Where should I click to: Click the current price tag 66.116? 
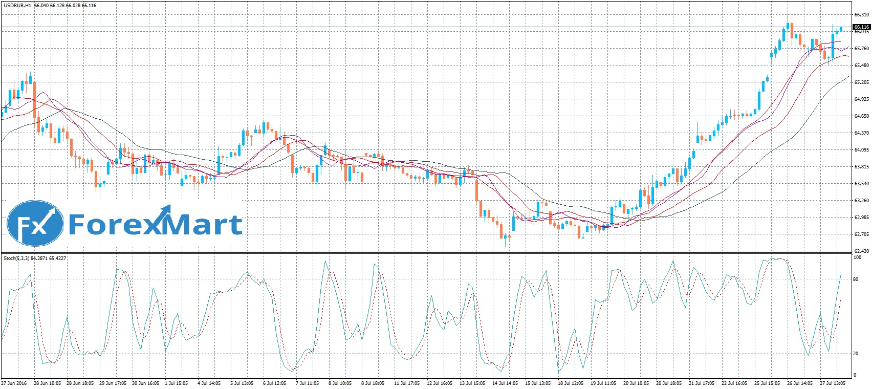[861, 27]
